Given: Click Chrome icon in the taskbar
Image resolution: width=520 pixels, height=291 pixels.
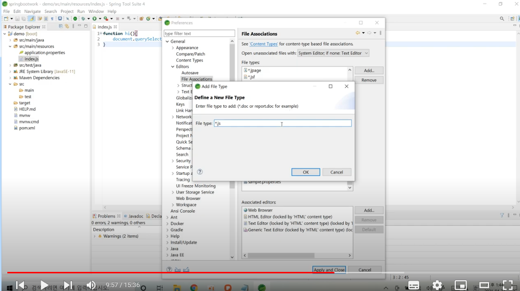Looking at the screenshot, I should [x=194, y=288].
